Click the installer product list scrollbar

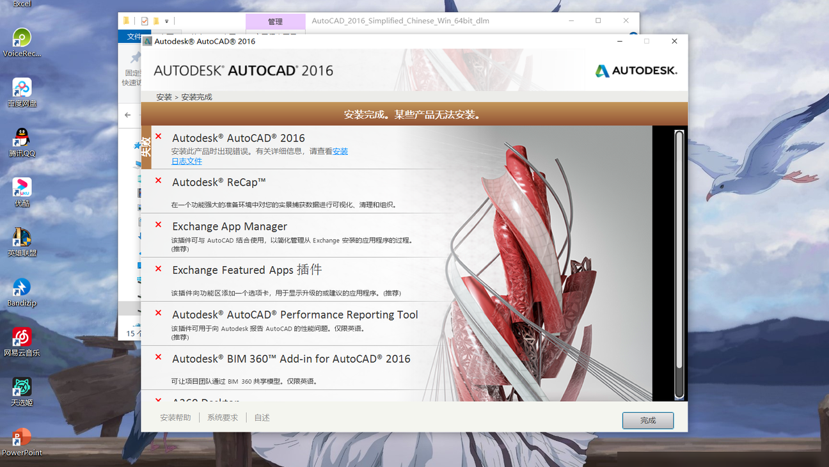[679, 264]
